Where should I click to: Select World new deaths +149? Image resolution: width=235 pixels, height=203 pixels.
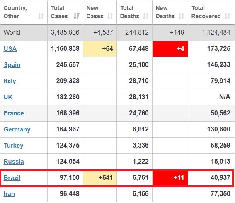[x=177, y=32]
